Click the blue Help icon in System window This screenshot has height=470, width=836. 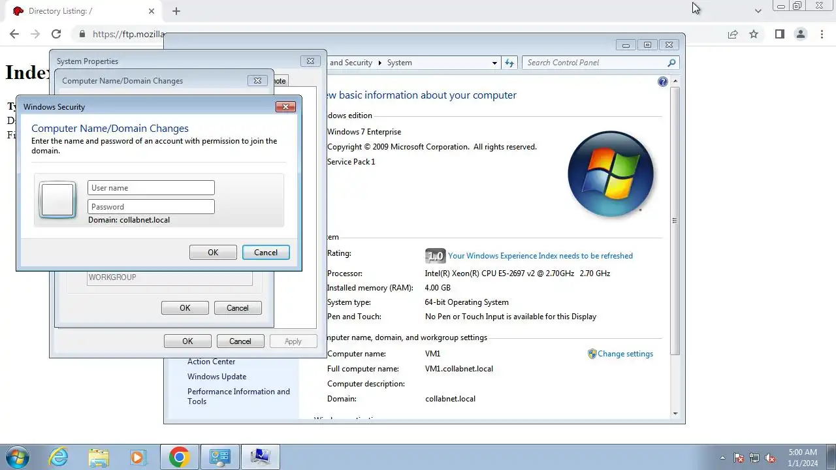click(663, 82)
